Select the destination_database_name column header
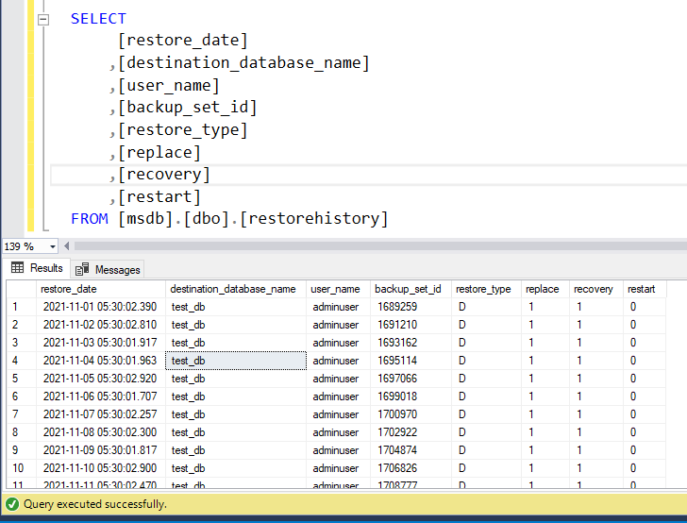The width and height of the screenshot is (687, 523). point(236,289)
